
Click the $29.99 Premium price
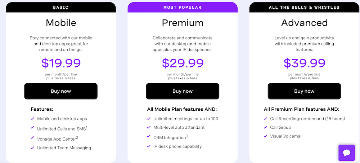[183, 63]
